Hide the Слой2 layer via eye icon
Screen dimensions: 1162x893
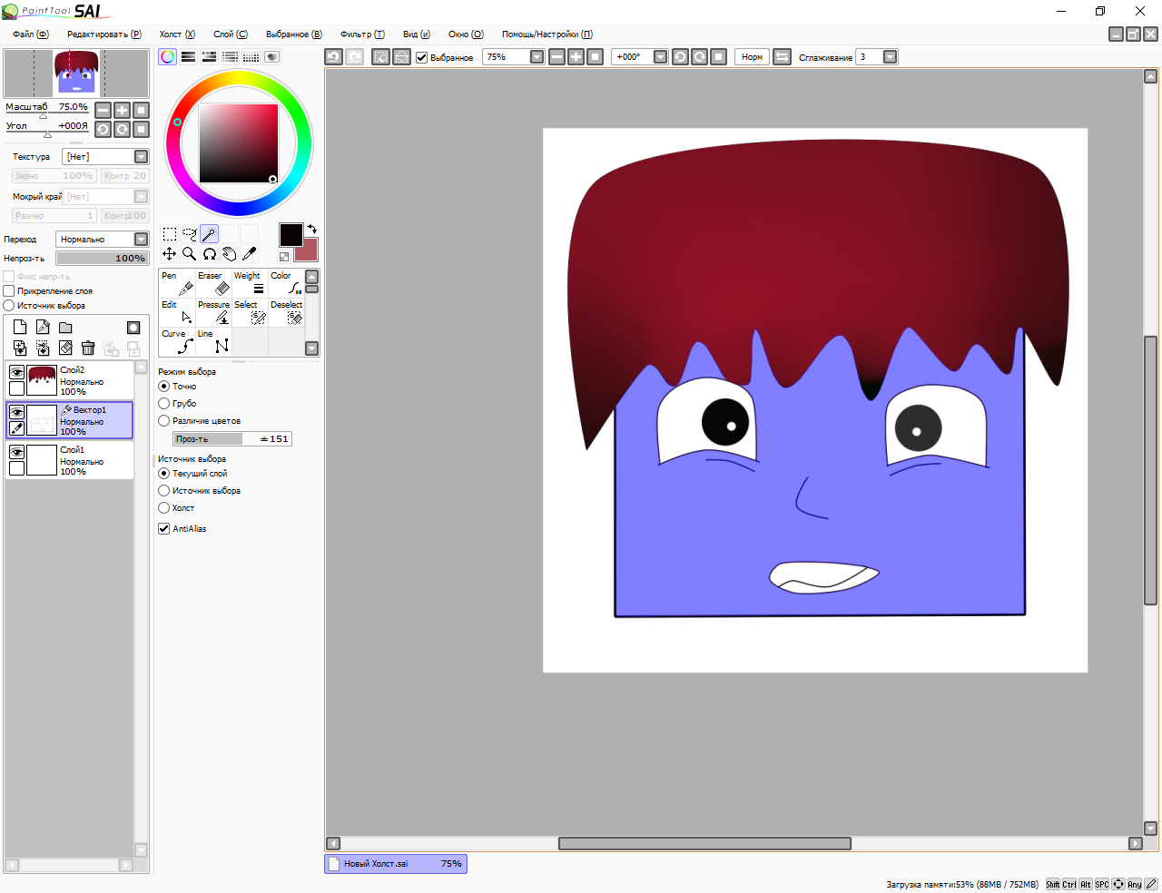pos(16,372)
